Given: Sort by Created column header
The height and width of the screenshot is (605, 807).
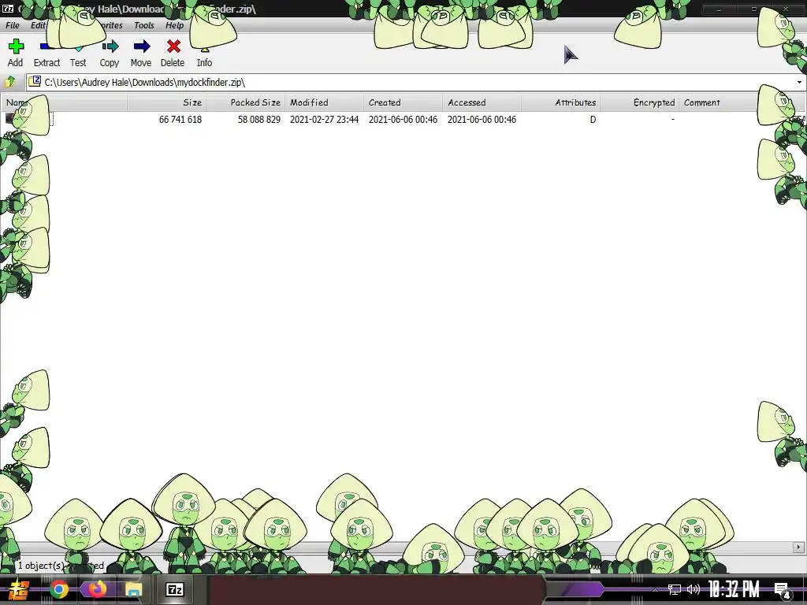Looking at the screenshot, I should [403, 102].
